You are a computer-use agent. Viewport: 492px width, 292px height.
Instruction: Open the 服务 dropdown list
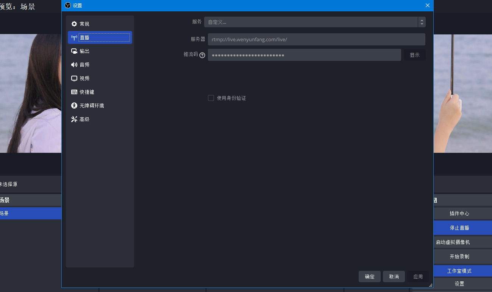pyautogui.click(x=314, y=22)
